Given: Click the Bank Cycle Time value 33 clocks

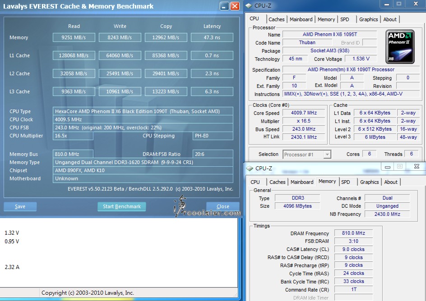Looking at the screenshot, I should (353, 282).
